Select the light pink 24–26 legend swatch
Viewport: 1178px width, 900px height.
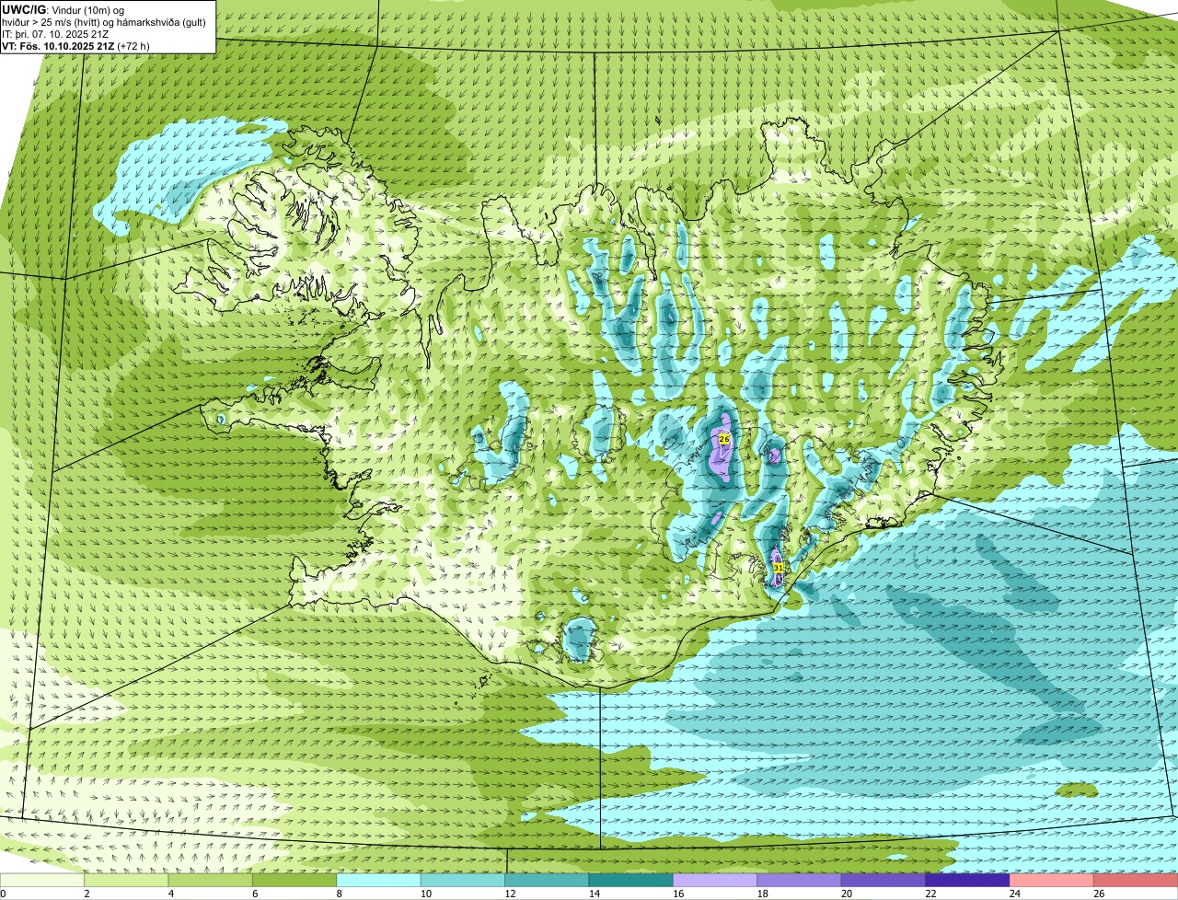pyautogui.click(x=1051, y=880)
